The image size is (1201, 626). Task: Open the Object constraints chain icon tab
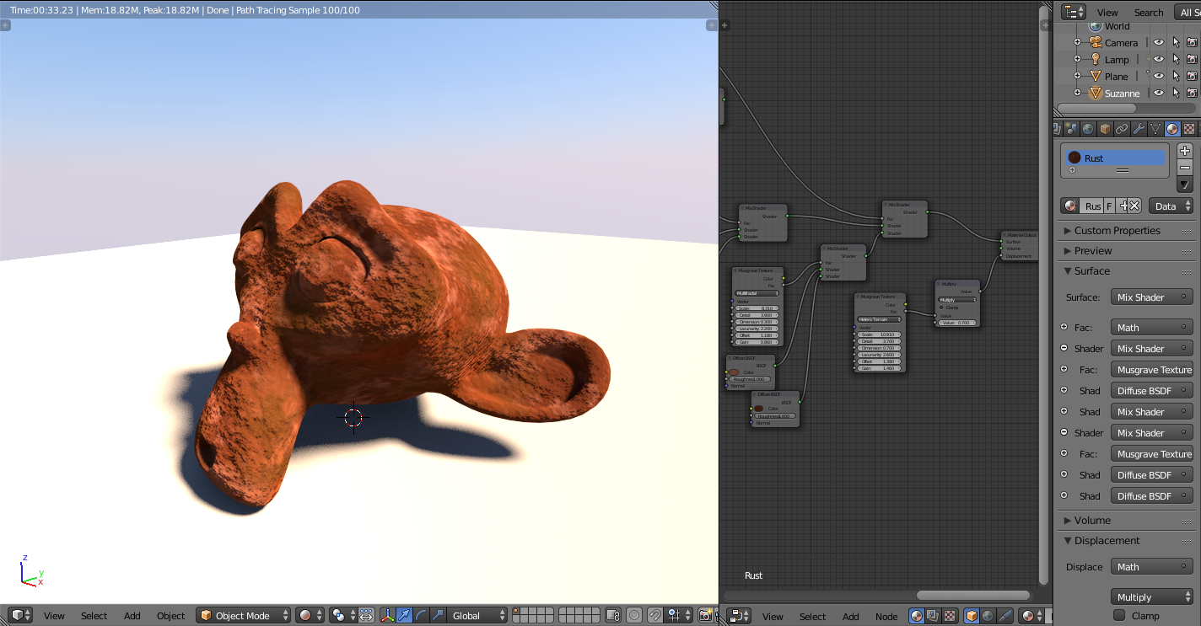click(1122, 129)
